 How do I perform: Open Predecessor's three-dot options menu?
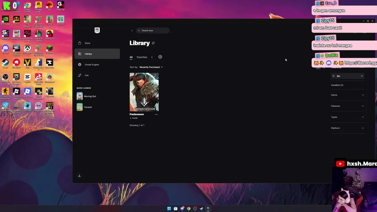tap(156, 114)
